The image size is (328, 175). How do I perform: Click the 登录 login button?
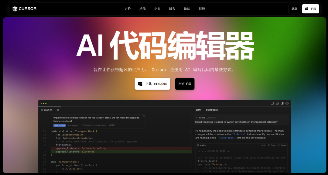point(294,9)
